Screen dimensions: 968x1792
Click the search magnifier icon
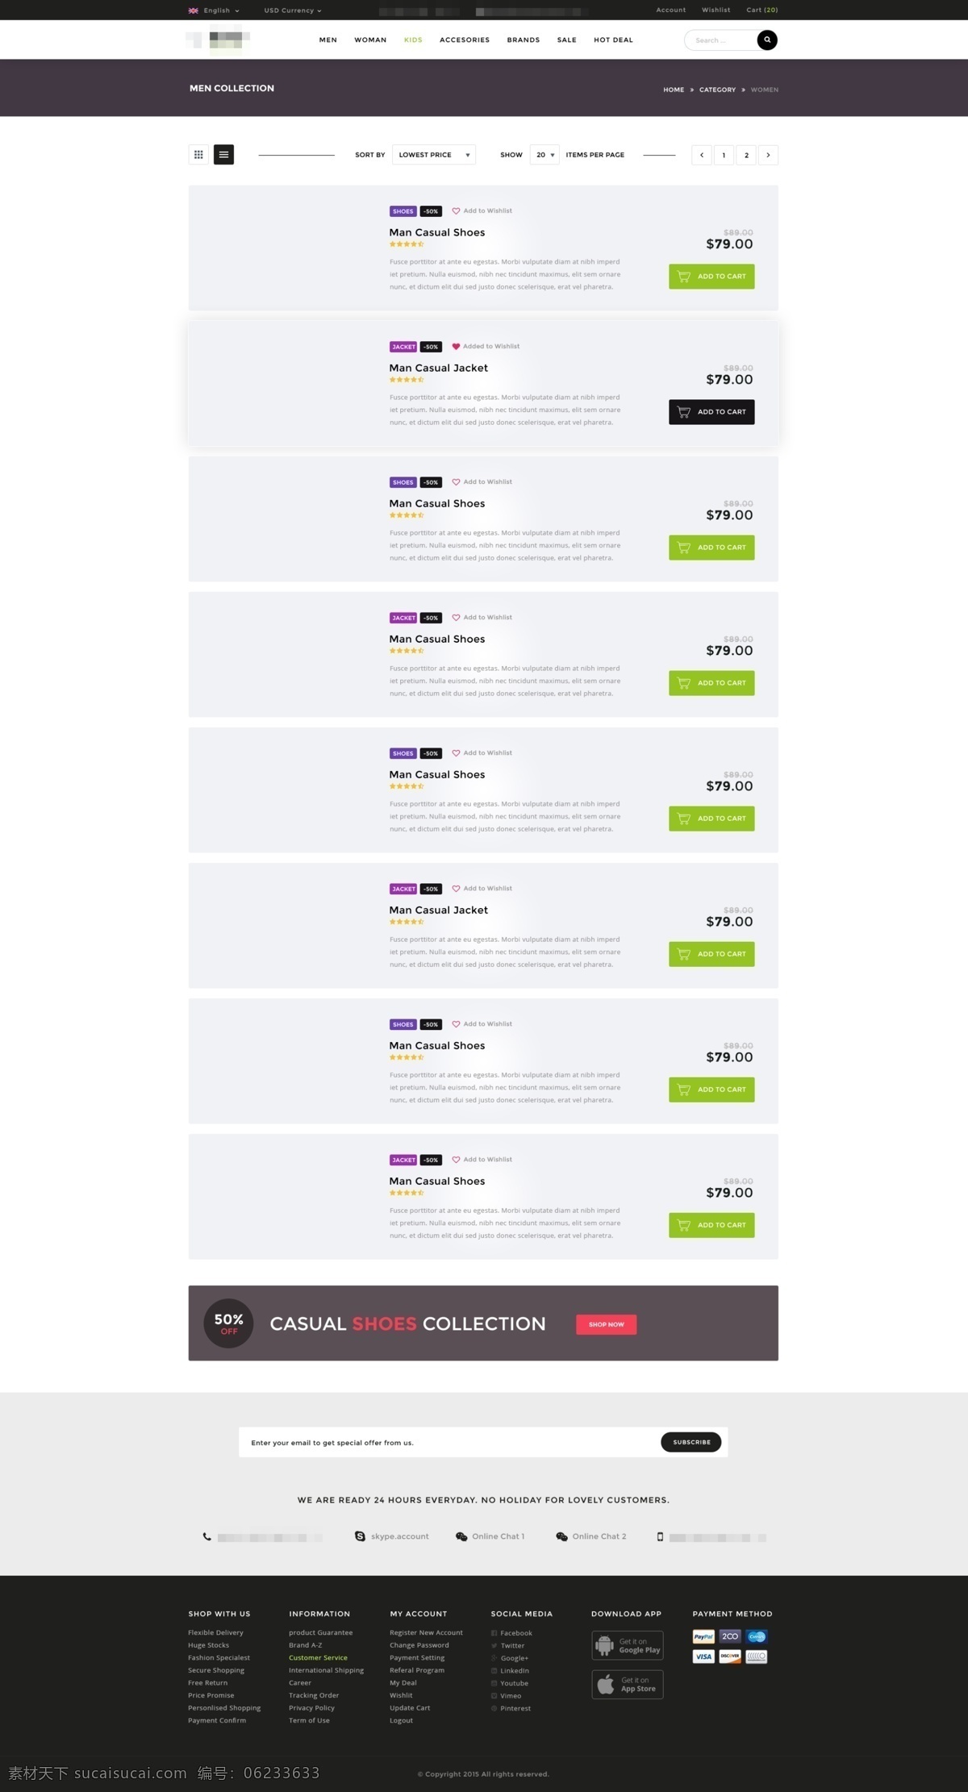tap(767, 40)
